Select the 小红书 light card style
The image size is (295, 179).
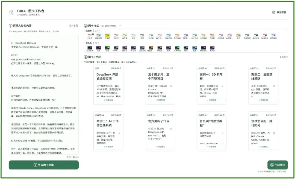click(90, 36)
